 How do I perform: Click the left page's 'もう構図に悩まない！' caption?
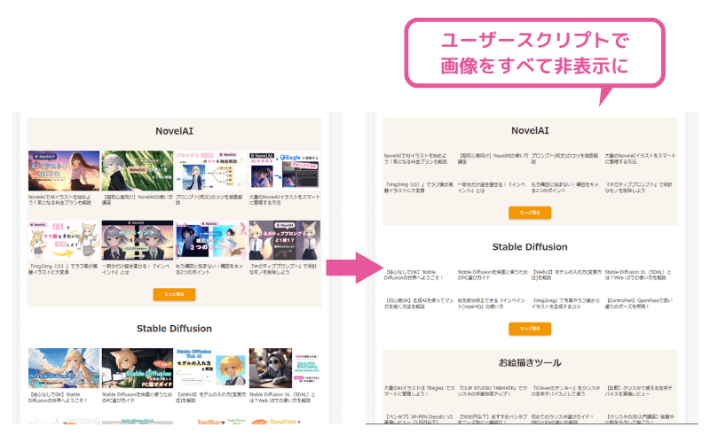pos(209,269)
